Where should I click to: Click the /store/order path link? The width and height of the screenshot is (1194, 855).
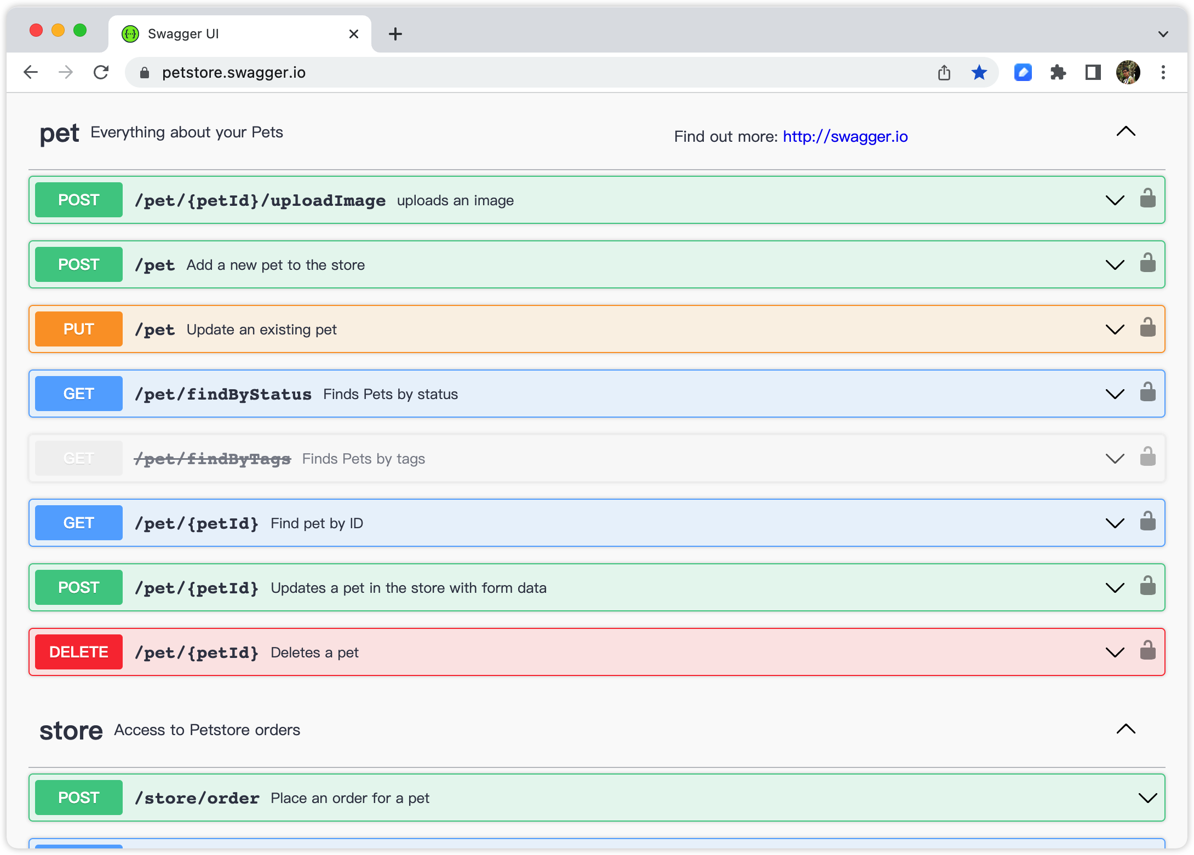click(197, 799)
